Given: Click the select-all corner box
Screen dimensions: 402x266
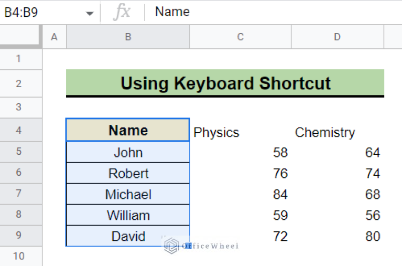Looking at the screenshot, I should click(21, 37).
